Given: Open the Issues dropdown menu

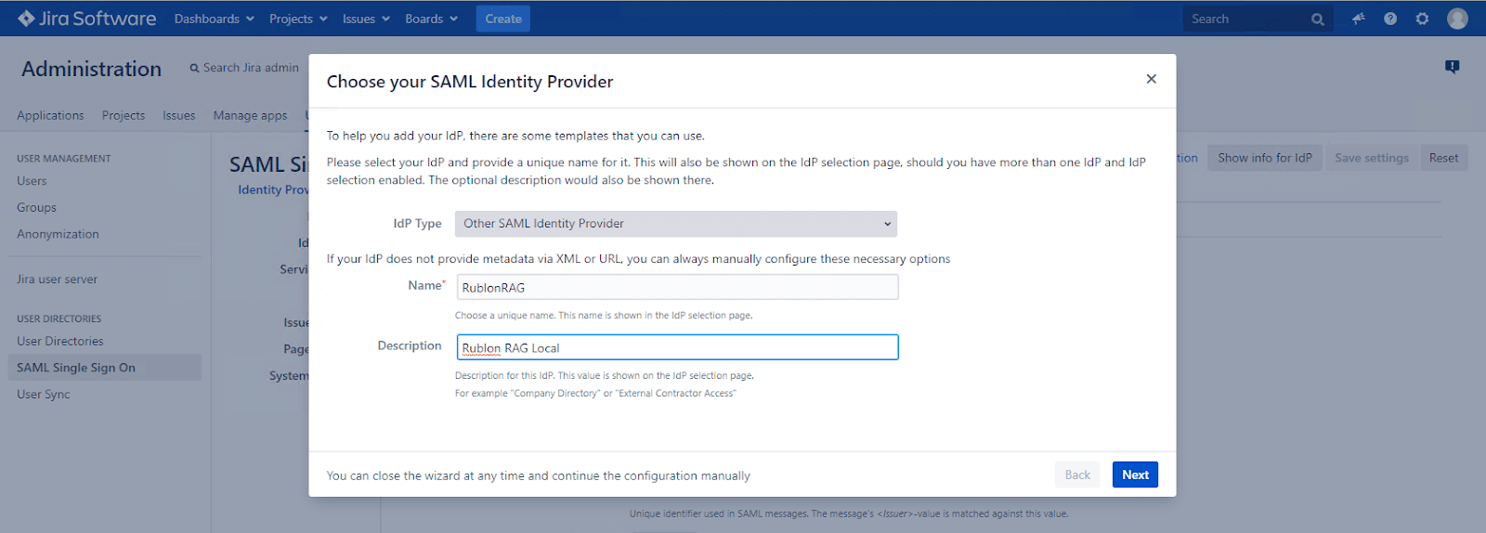Looking at the screenshot, I should point(365,19).
